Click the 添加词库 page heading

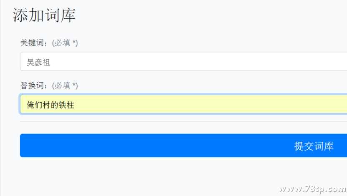tap(44, 15)
